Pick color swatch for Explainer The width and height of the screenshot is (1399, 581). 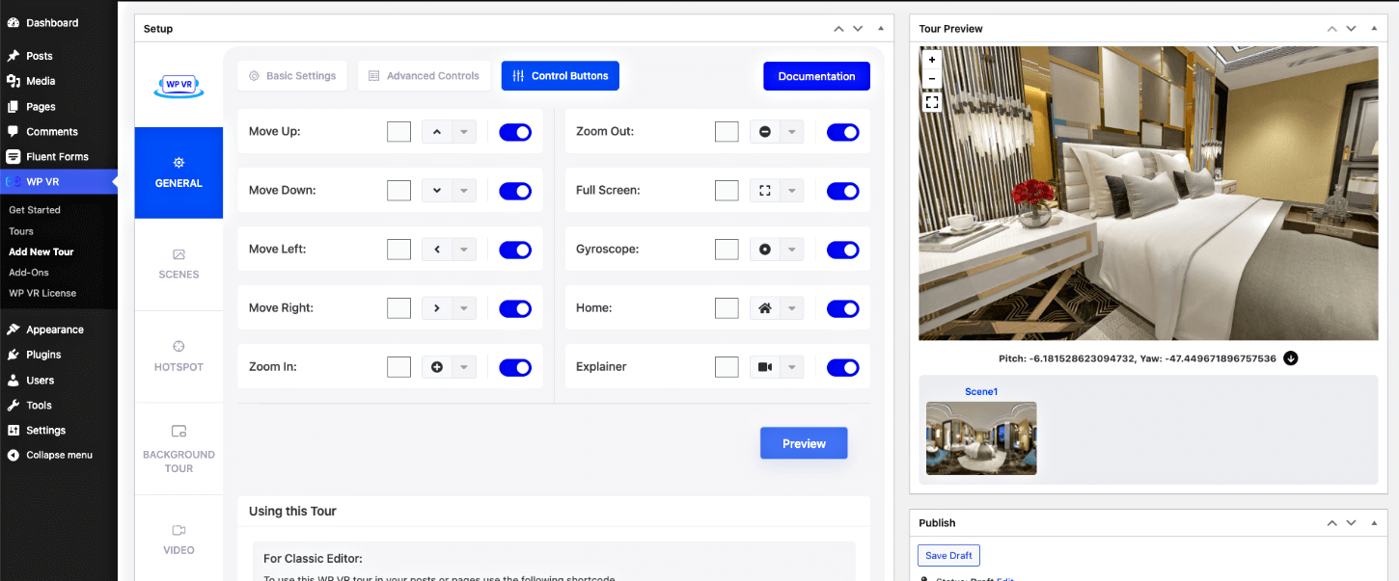click(727, 367)
